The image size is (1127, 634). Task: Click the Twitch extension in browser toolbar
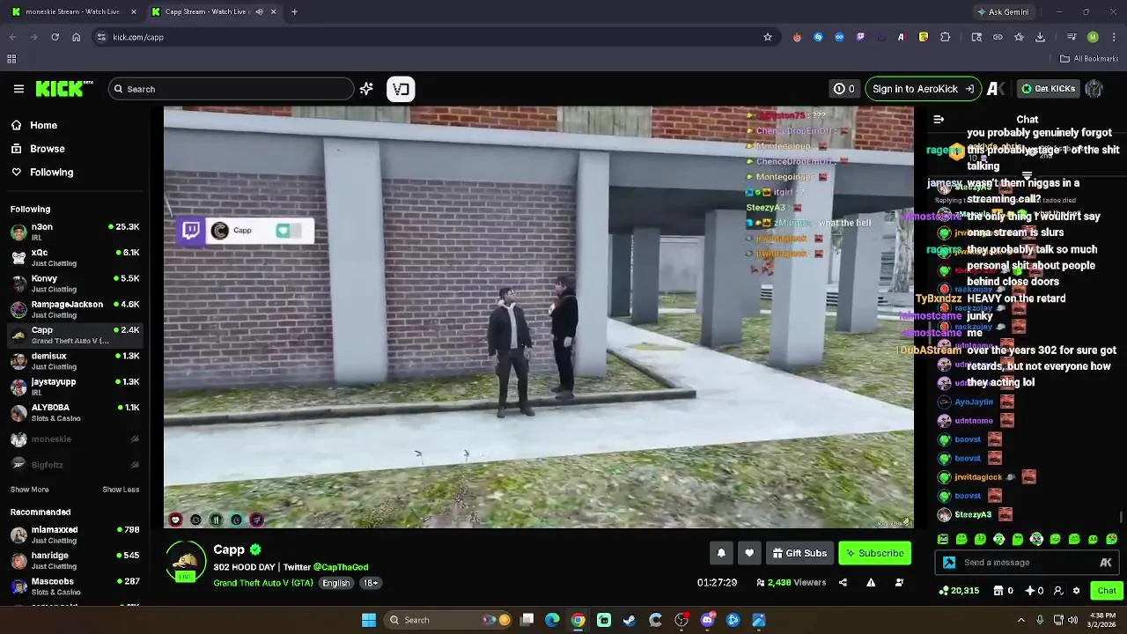coord(860,37)
